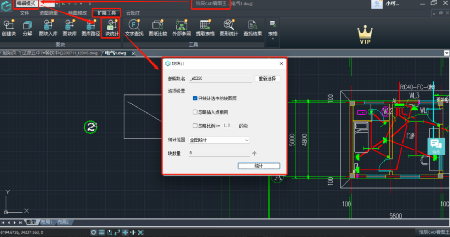This screenshot has height=237, width=450.
Task: Switch to 布局1 layout tab
Action: pyautogui.click(x=46, y=222)
